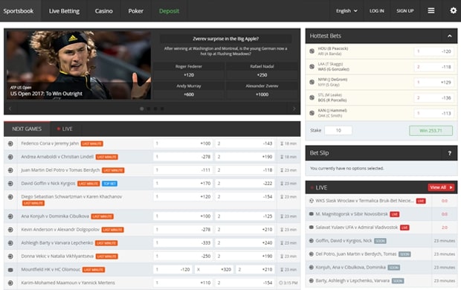Viewport: 461px width, 290px height.
Task: Switch to the LIVE tab
Action: click(x=65, y=129)
